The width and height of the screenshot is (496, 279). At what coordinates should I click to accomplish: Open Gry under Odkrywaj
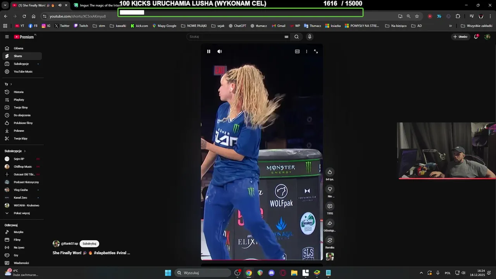[22, 255]
